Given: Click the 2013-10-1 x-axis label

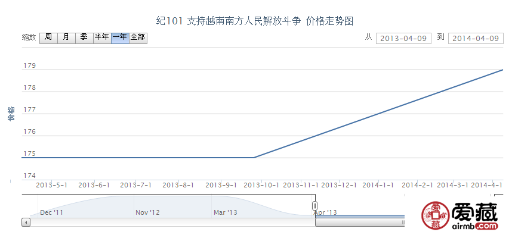Looking at the screenshot, I should click(261, 185).
